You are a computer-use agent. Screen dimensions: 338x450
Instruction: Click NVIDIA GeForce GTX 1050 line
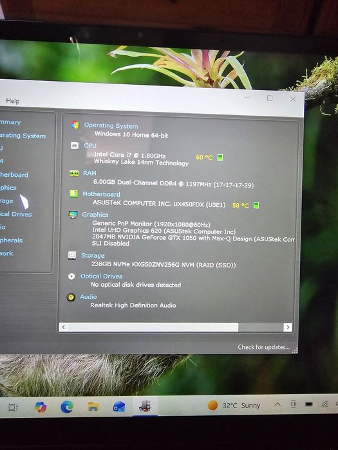(x=193, y=238)
